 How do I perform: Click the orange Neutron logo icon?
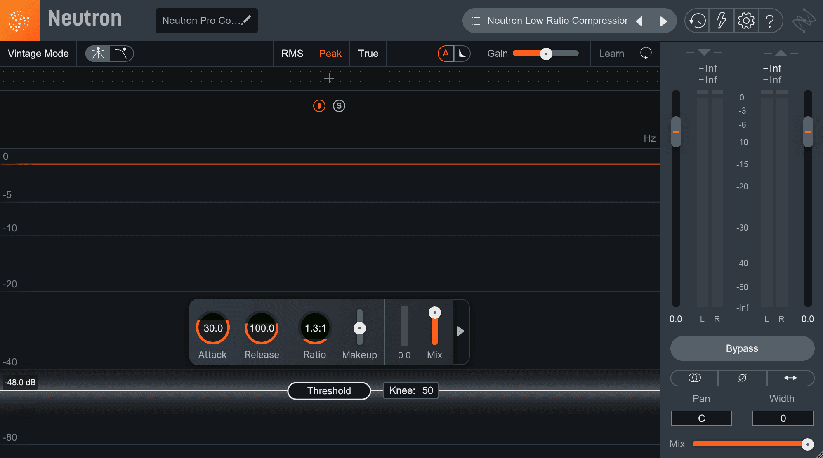(x=19, y=21)
